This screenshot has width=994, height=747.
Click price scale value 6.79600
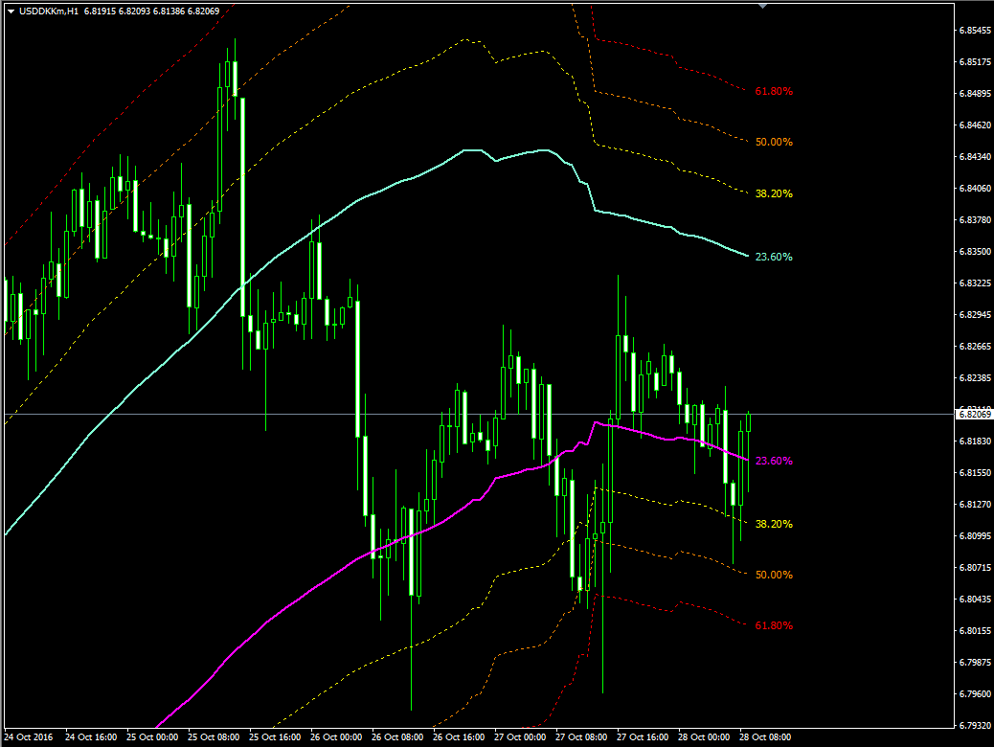tap(975, 693)
